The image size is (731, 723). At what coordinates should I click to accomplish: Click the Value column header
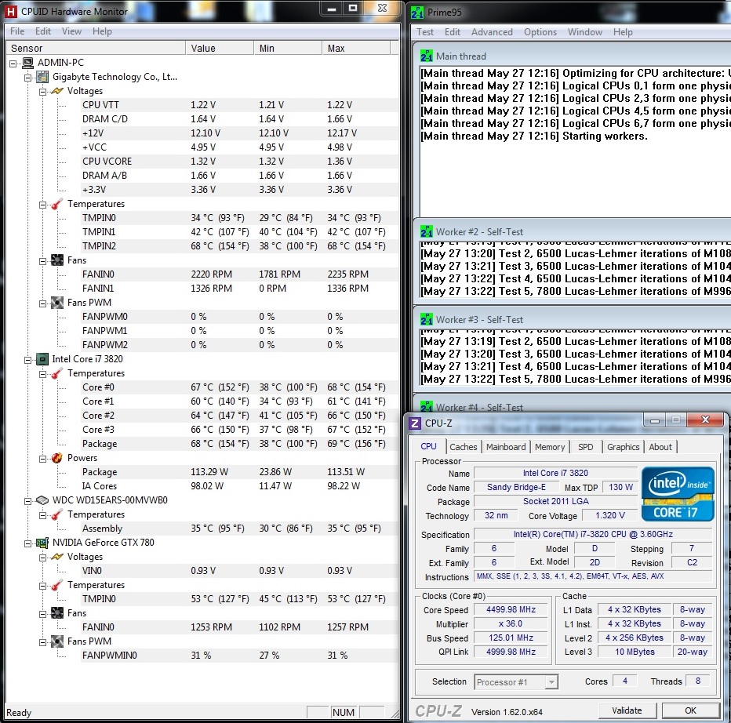click(x=220, y=48)
